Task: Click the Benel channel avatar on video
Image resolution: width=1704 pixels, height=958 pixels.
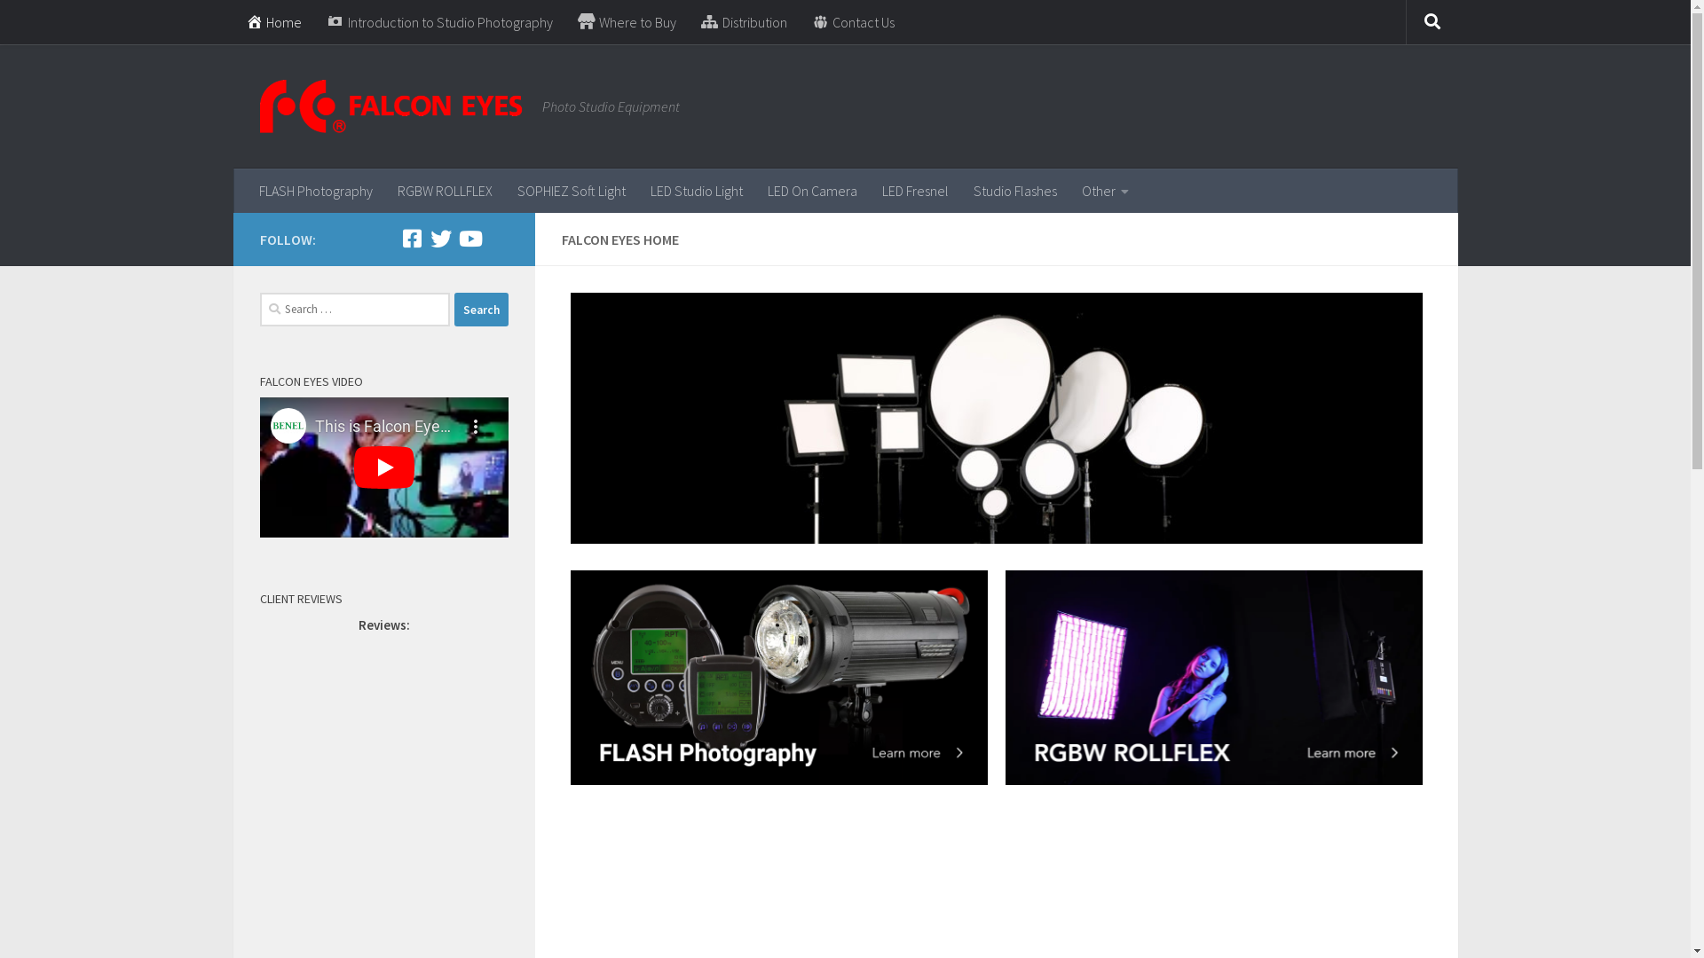Action: pos(288,426)
